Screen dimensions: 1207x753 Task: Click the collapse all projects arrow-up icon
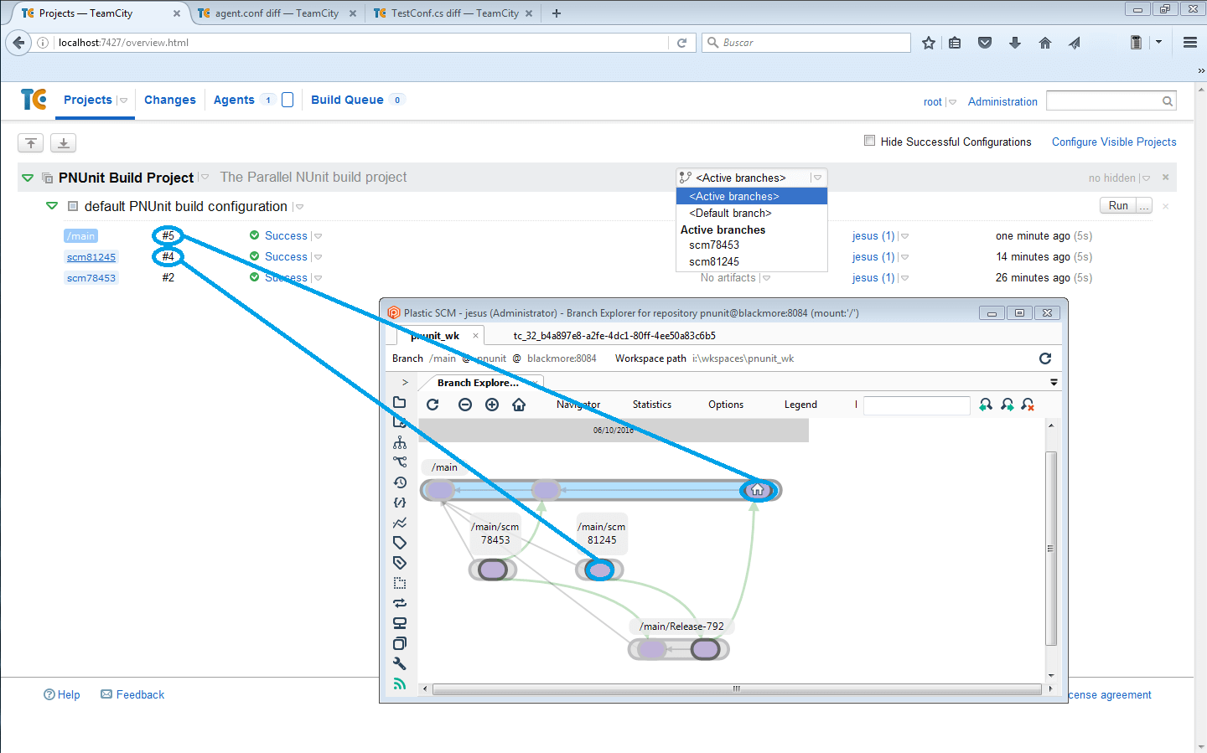[31, 143]
